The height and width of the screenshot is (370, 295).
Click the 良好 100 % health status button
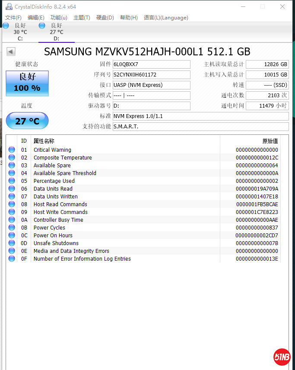(x=27, y=83)
